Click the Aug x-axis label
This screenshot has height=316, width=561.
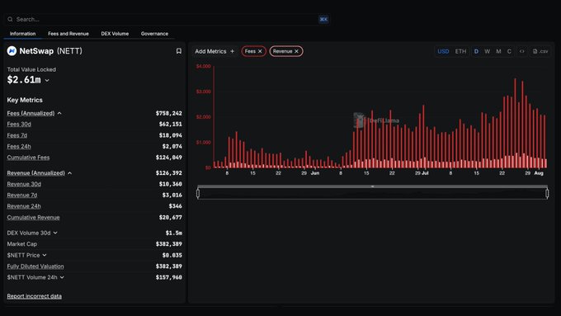coord(539,173)
